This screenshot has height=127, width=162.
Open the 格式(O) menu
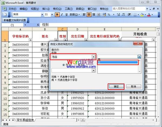57,9
